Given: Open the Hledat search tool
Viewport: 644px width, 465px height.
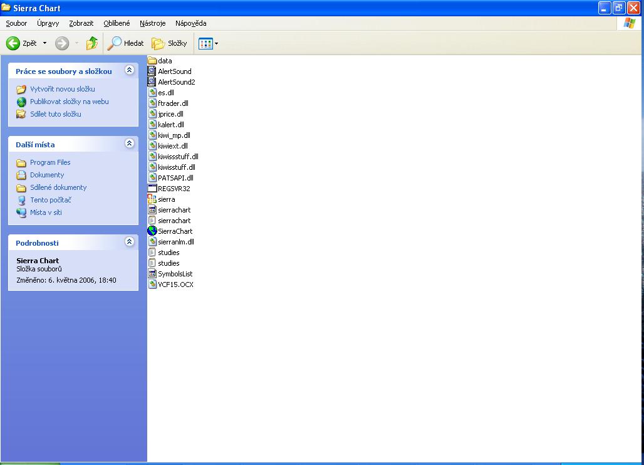Looking at the screenshot, I should click(126, 43).
